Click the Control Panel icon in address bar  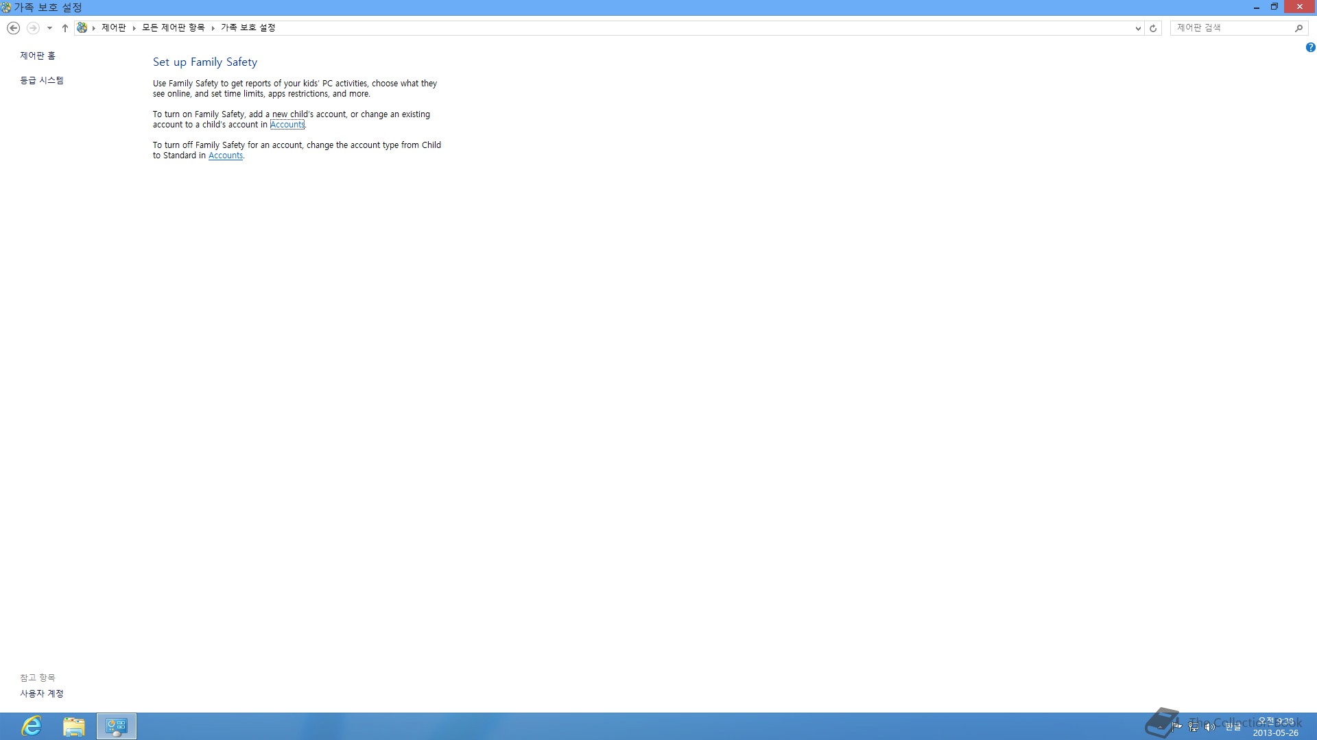82,27
